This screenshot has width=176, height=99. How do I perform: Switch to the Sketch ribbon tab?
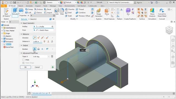pos(21,6)
